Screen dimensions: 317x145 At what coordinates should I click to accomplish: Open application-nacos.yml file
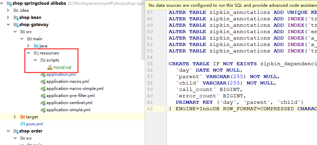tap(68, 81)
